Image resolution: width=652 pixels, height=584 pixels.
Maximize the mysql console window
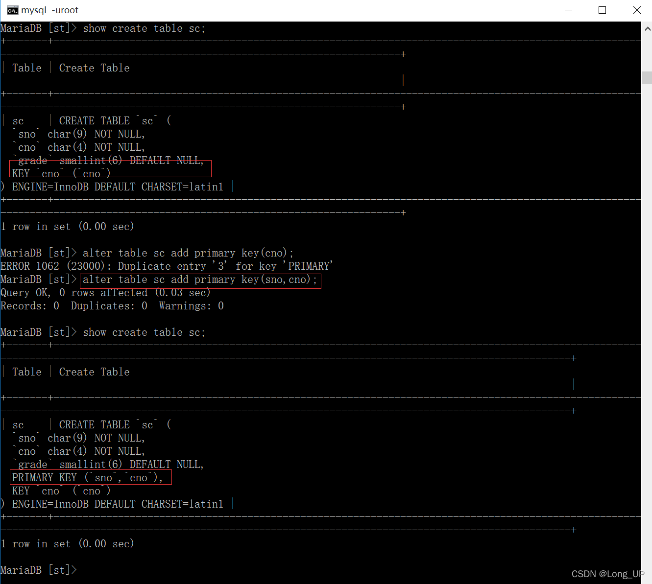tap(603, 10)
